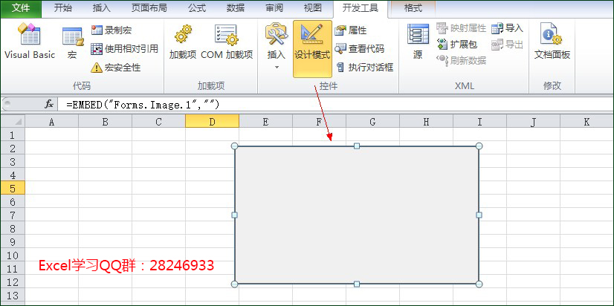Select row 13 header
This screenshot has width=614, height=306.
pyautogui.click(x=13, y=295)
